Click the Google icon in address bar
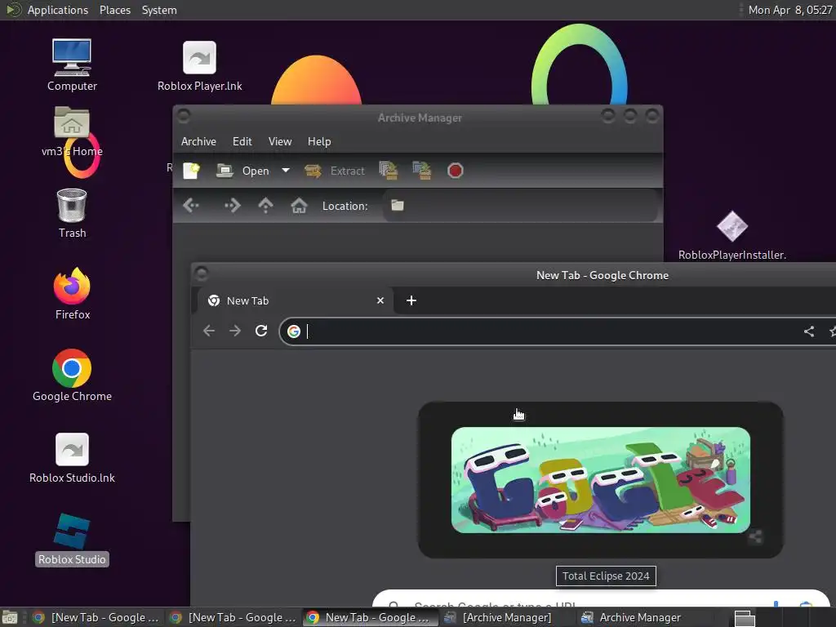The image size is (836, 627). (x=294, y=331)
